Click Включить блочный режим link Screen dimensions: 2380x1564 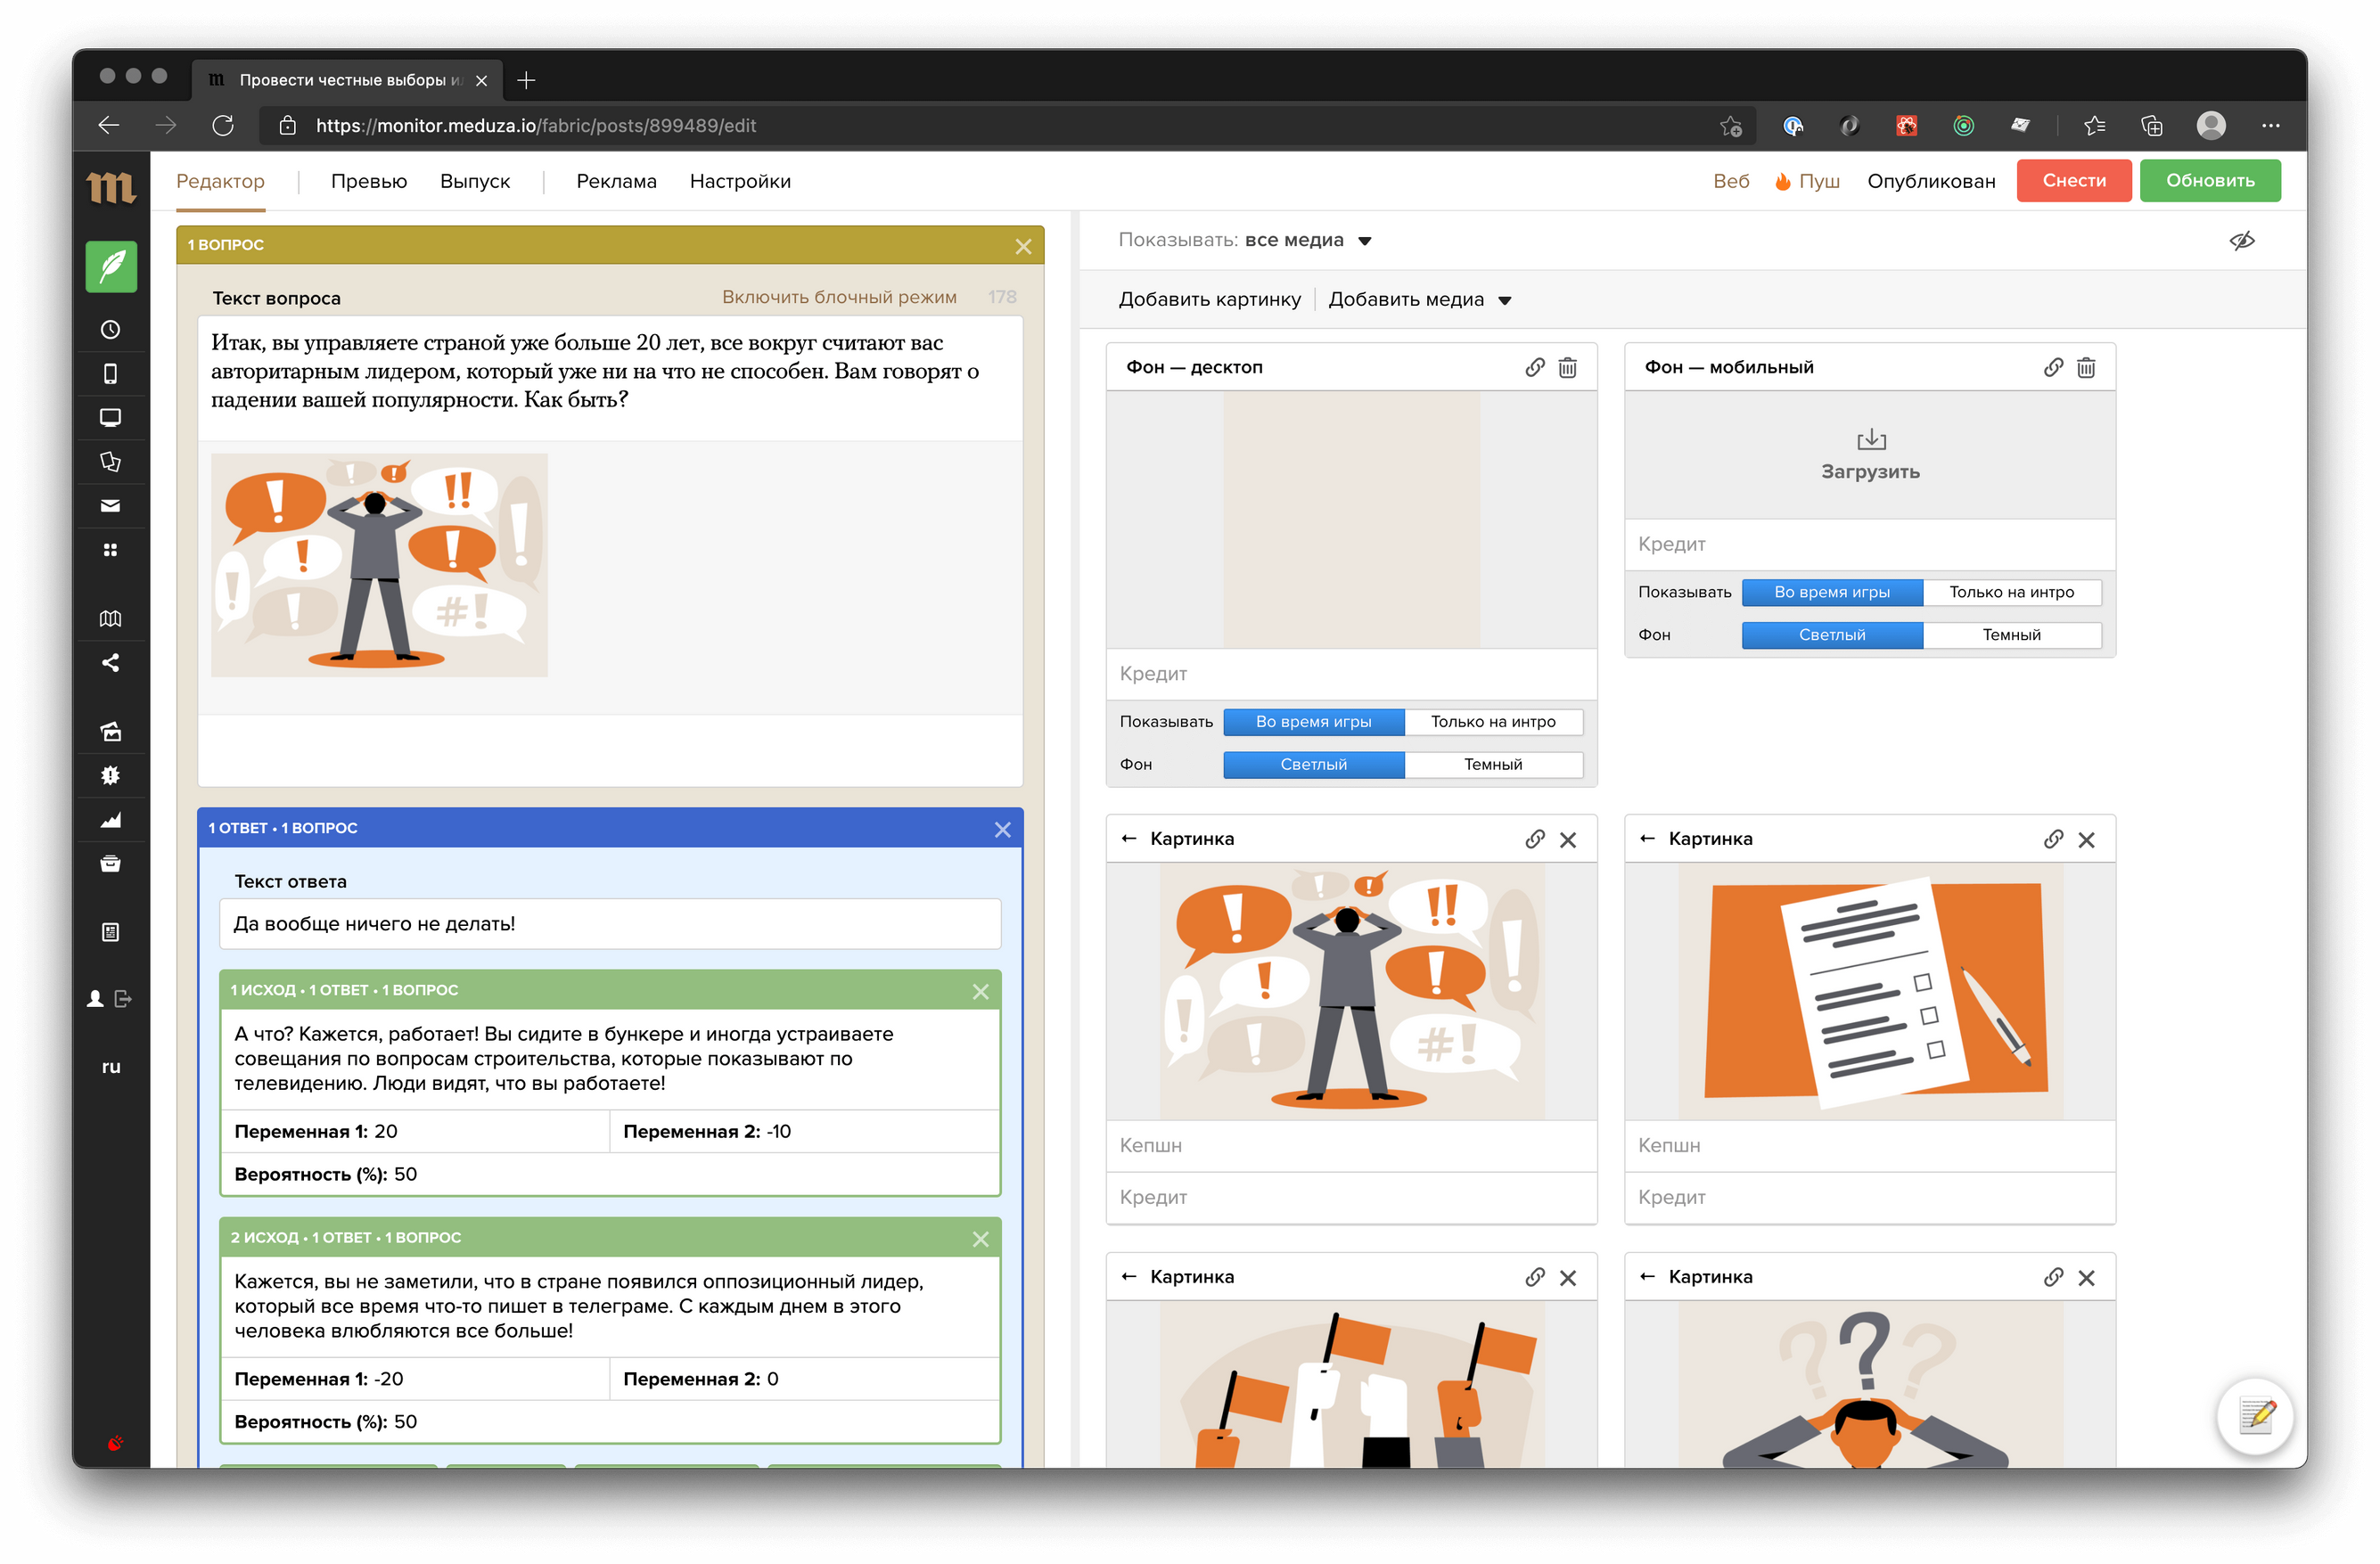839,297
